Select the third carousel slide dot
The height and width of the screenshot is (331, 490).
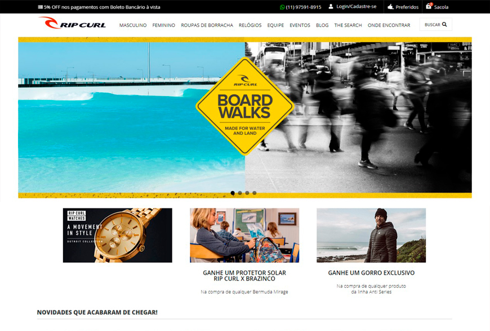[247, 193]
